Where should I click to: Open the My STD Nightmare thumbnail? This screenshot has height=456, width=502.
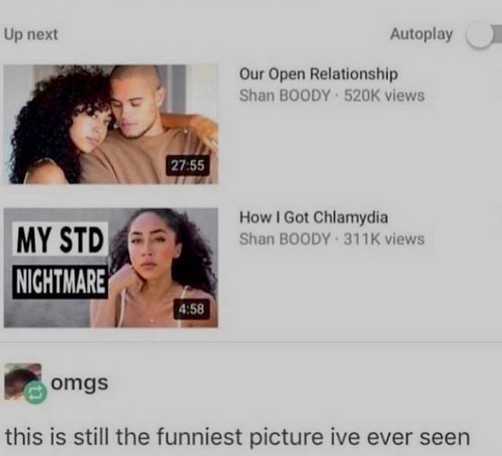coord(111,268)
